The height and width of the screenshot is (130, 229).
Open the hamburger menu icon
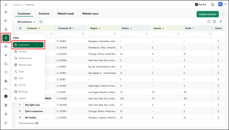(x=6, y=5)
